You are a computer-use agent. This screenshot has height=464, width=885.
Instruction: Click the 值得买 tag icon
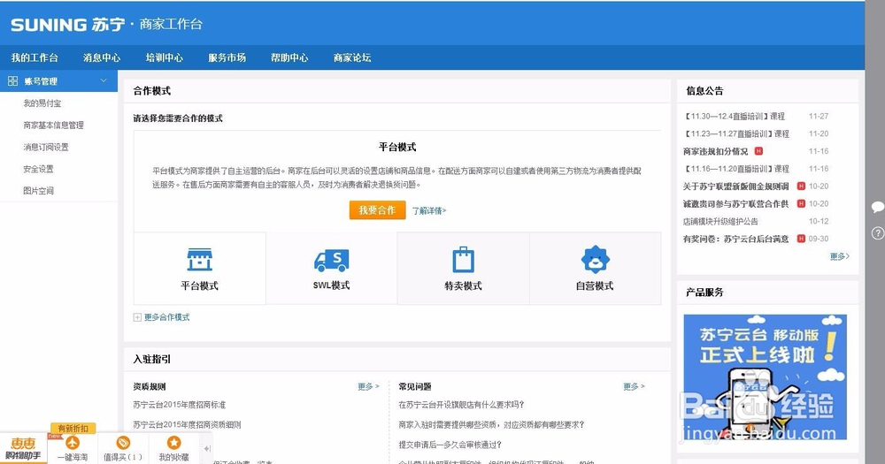(123, 443)
